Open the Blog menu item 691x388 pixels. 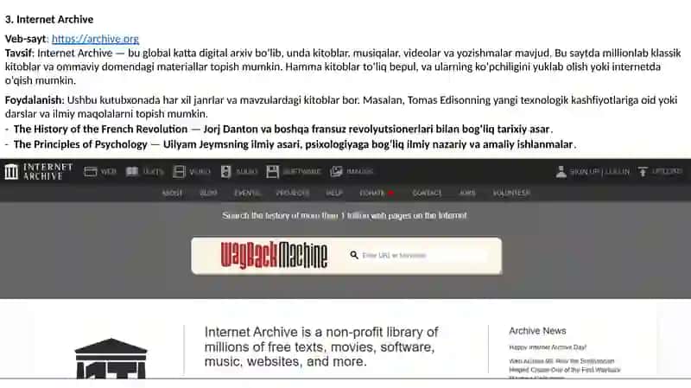[208, 193]
